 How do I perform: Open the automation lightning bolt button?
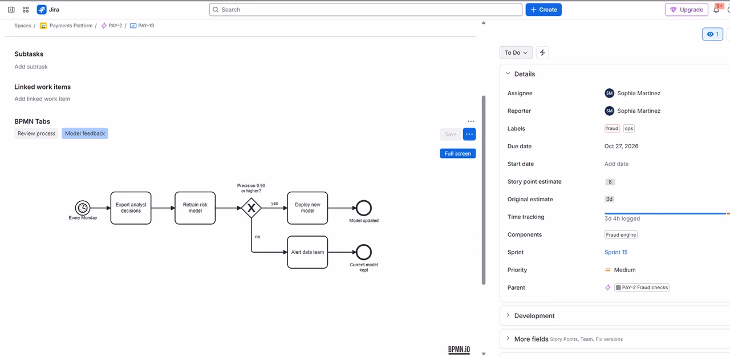tap(542, 52)
